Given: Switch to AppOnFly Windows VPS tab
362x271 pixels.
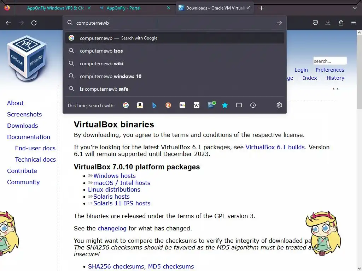Looking at the screenshot, I should pos(56,8).
